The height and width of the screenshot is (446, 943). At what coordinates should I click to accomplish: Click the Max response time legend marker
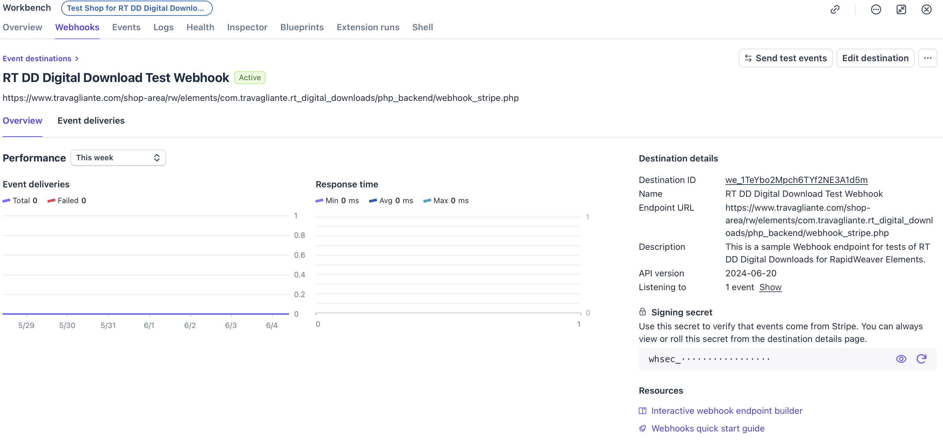(427, 201)
